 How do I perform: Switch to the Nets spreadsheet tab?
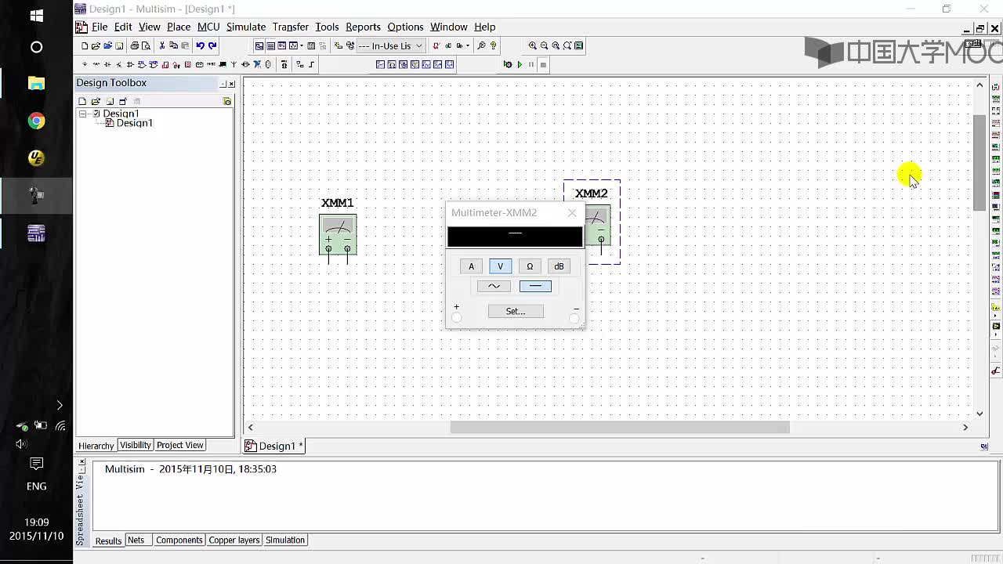[136, 540]
